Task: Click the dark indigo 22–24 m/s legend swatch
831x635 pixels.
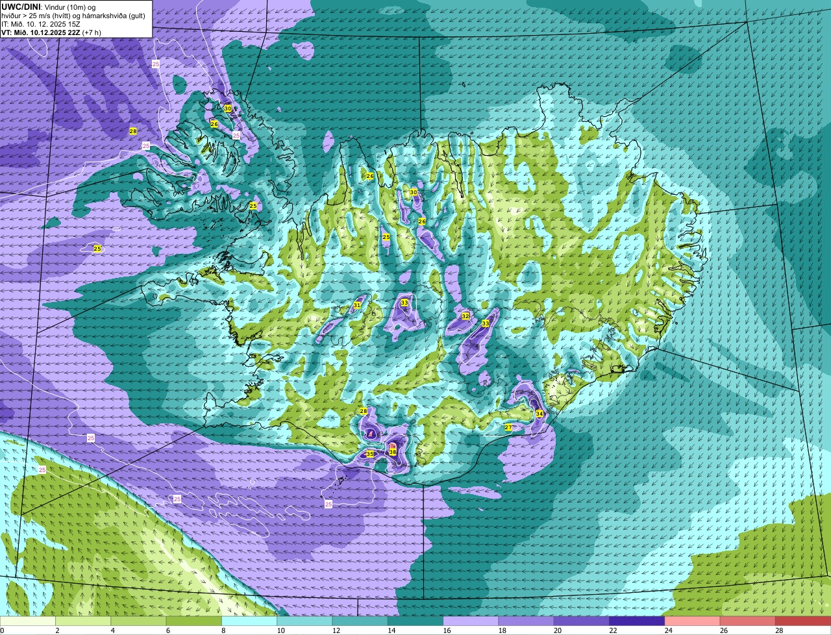Action: 637,621
